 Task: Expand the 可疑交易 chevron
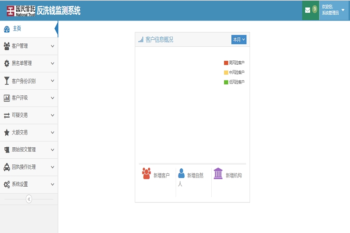click(52, 115)
